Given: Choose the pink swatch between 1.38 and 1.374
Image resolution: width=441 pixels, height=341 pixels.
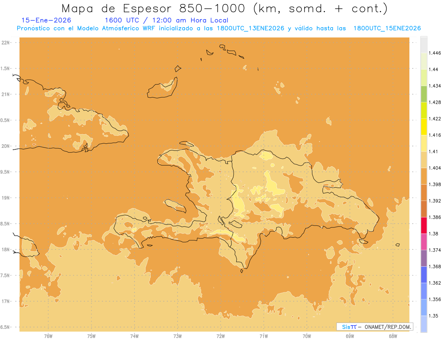Looking at the screenshot, I should click(424, 242).
